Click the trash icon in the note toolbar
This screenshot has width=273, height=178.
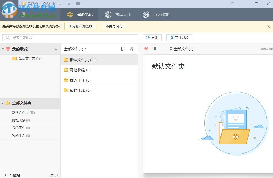coord(155,49)
